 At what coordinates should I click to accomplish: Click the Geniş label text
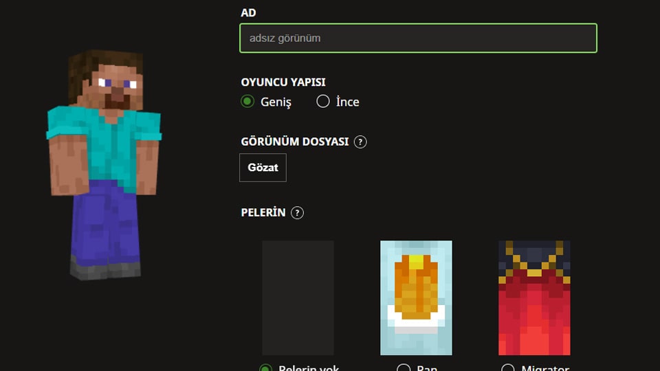pos(276,102)
